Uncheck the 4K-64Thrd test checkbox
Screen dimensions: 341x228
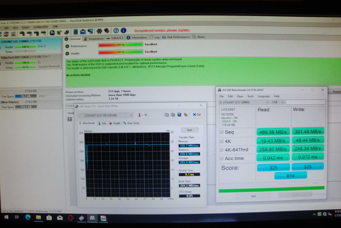coord(221,150)
